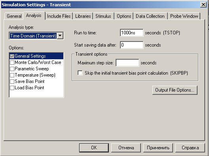Click the Run to time input field

pyautogui.click(x=132, y=33)
